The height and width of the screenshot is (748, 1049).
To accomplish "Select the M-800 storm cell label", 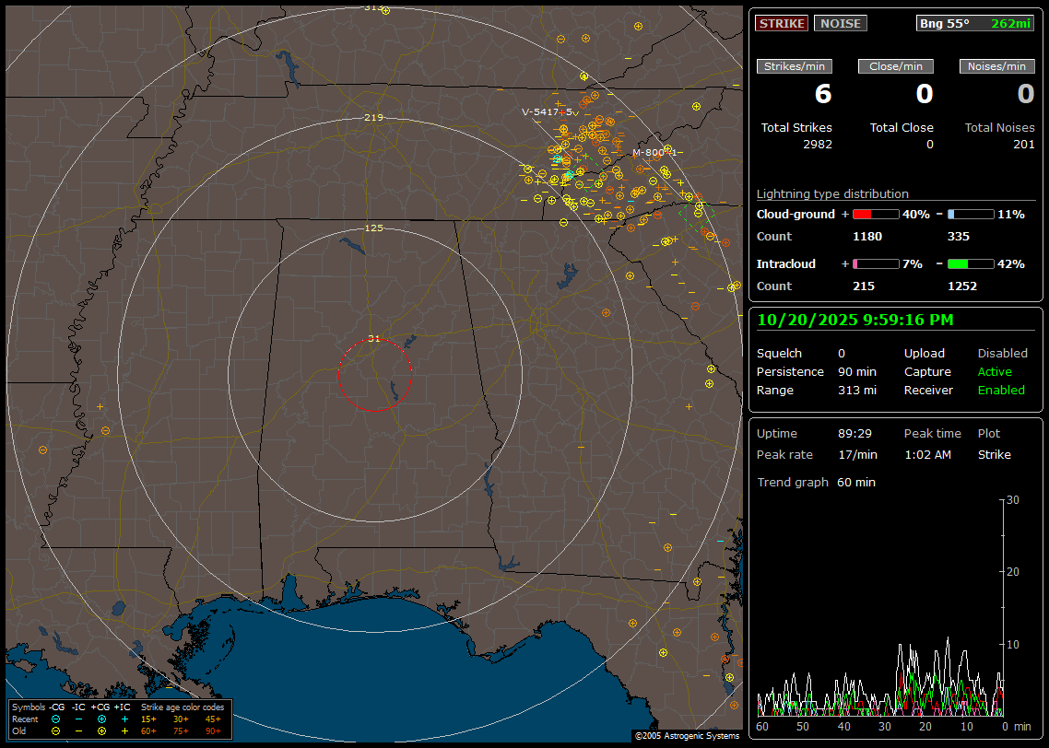I will (x=649, y=152).
